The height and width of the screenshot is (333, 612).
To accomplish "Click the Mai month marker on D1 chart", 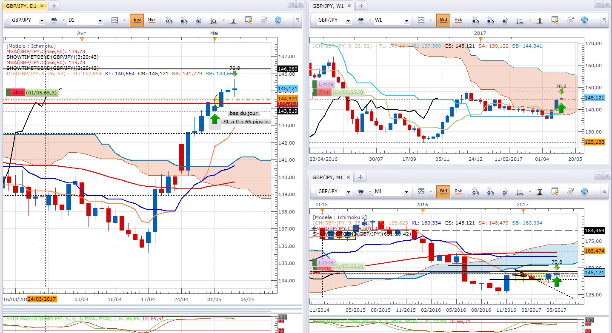I will (x=214, y=33).
